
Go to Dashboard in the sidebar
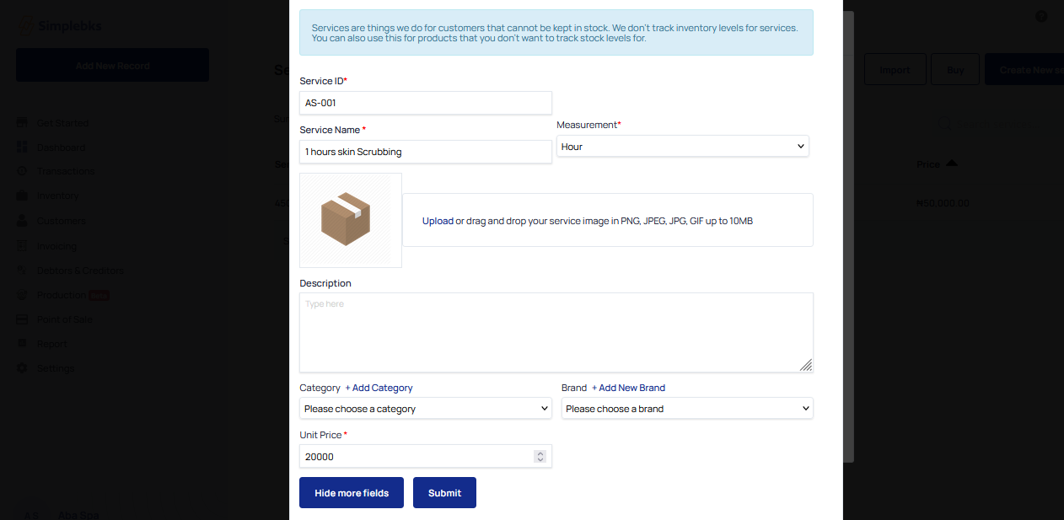(x=61, y=147)
